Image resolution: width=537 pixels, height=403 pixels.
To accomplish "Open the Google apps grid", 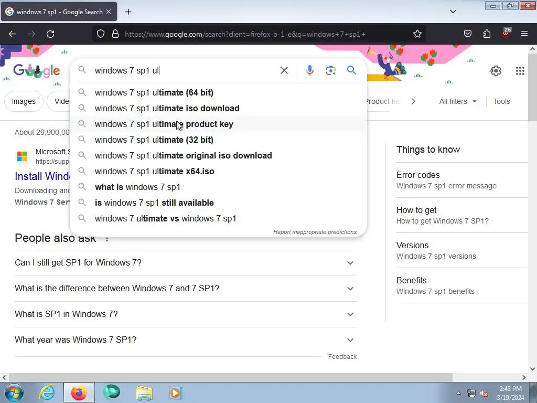I will click(x=520, y=71).
